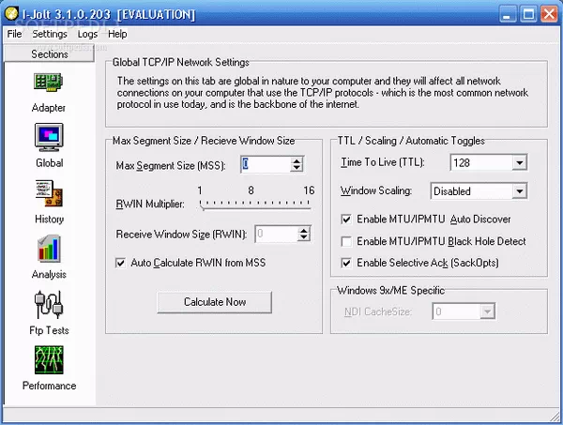Select the Global section monitor icon
This screenshot has height=425, width=563.
coord(49,137)
